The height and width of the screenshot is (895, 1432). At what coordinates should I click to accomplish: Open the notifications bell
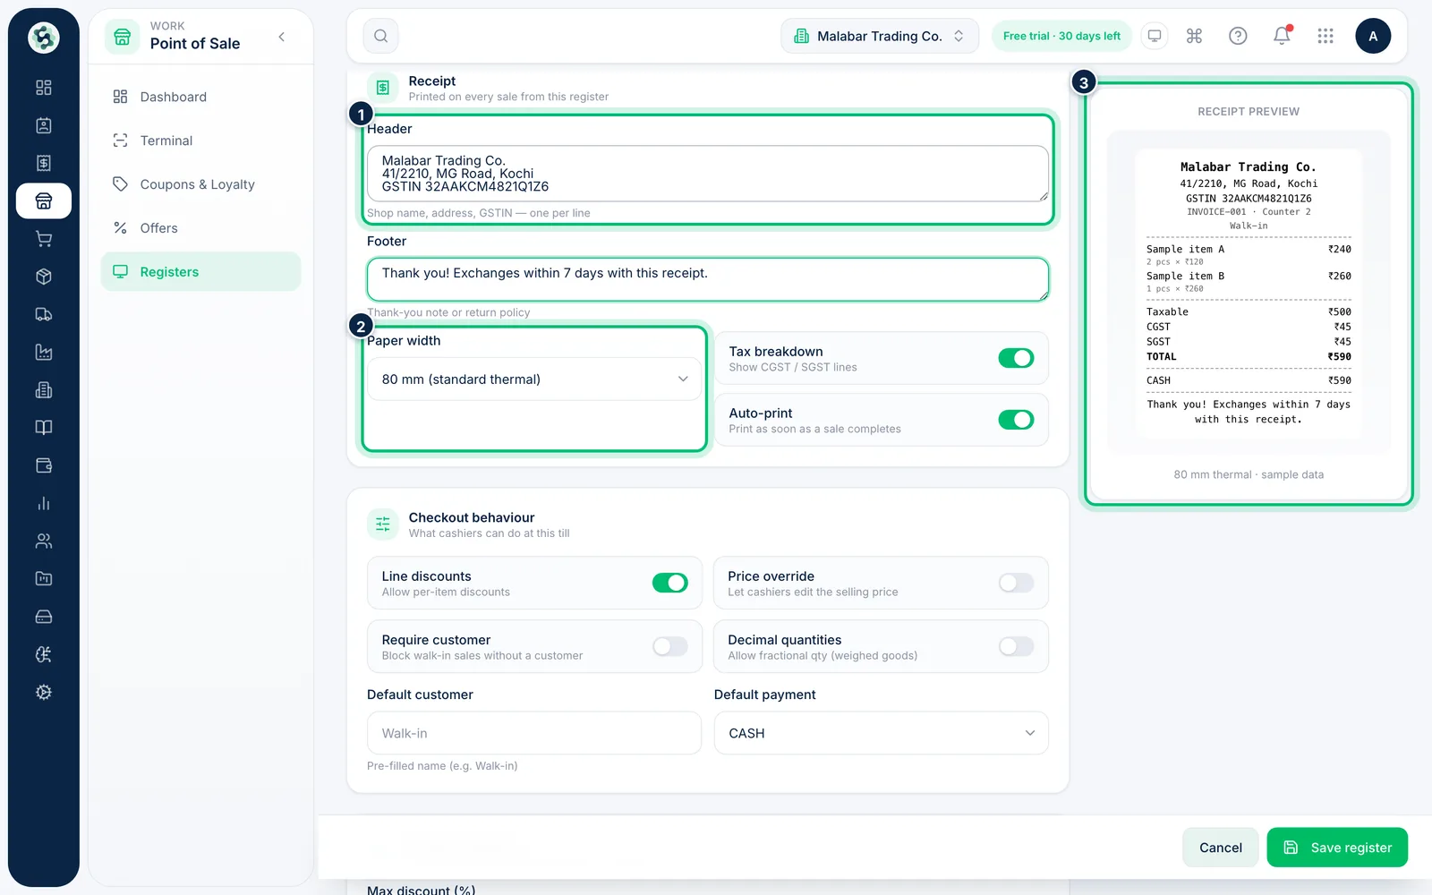click(x=1282, y=36)
